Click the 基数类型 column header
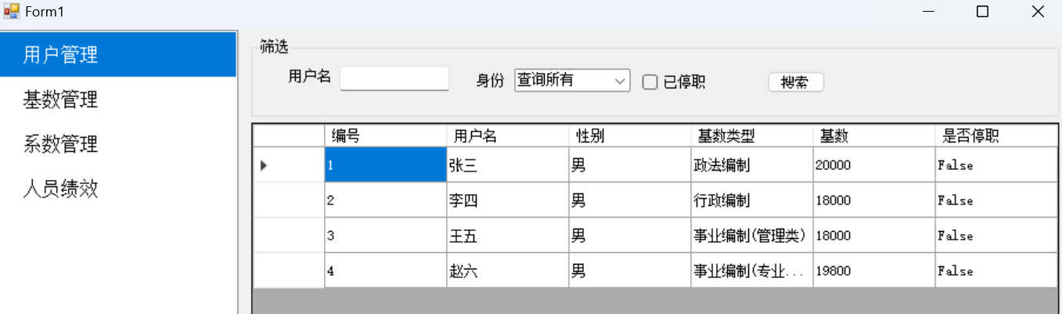 pyautogui.click(x=751, y=136)
